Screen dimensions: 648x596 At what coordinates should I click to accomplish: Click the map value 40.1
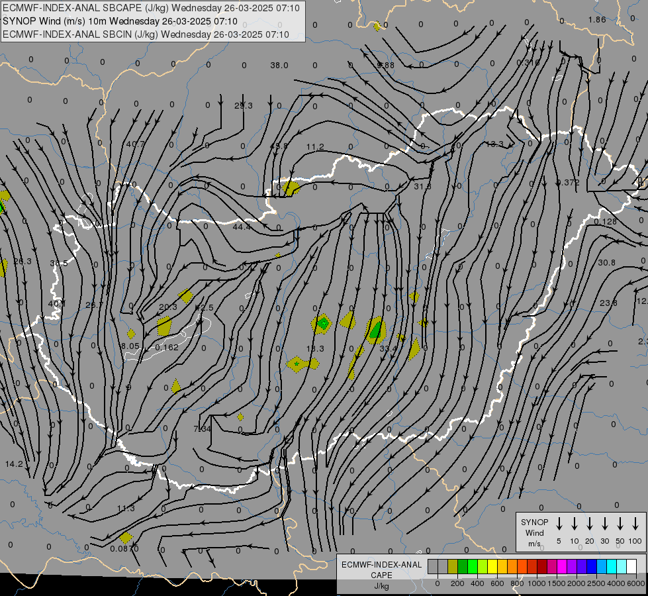click(57, 303)
